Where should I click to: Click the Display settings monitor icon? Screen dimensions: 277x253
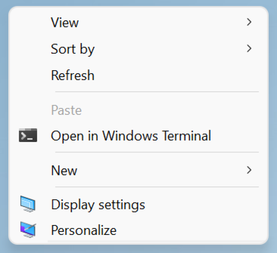[x=28, y=204]
